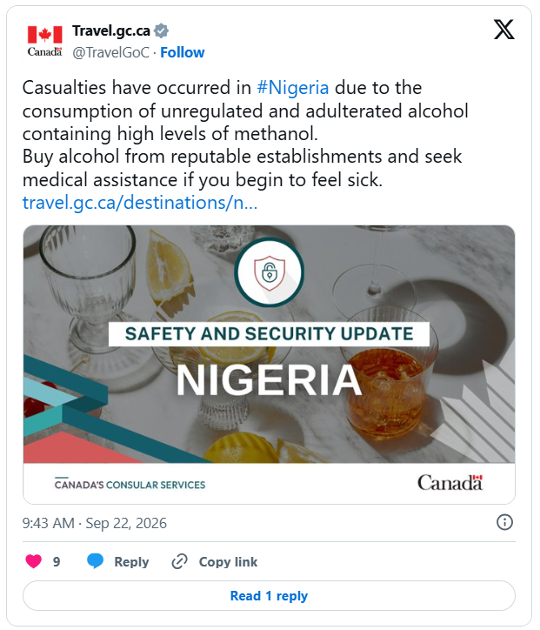This screenshot has width=540, height=630.
Task: Open the travel.gc.ca/destinations link
Action: tap(140, 203)
